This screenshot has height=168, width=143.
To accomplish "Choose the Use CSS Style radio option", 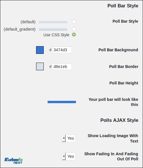I will (74, 35).
